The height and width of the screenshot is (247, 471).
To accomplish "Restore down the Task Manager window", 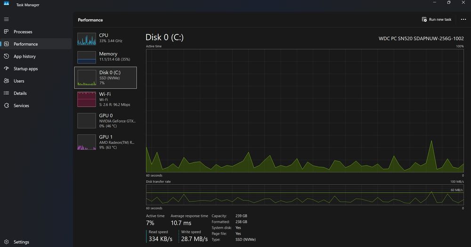I will tap(449, 2).
